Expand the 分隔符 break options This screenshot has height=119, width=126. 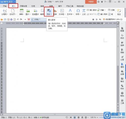click(x=5, y=12)
